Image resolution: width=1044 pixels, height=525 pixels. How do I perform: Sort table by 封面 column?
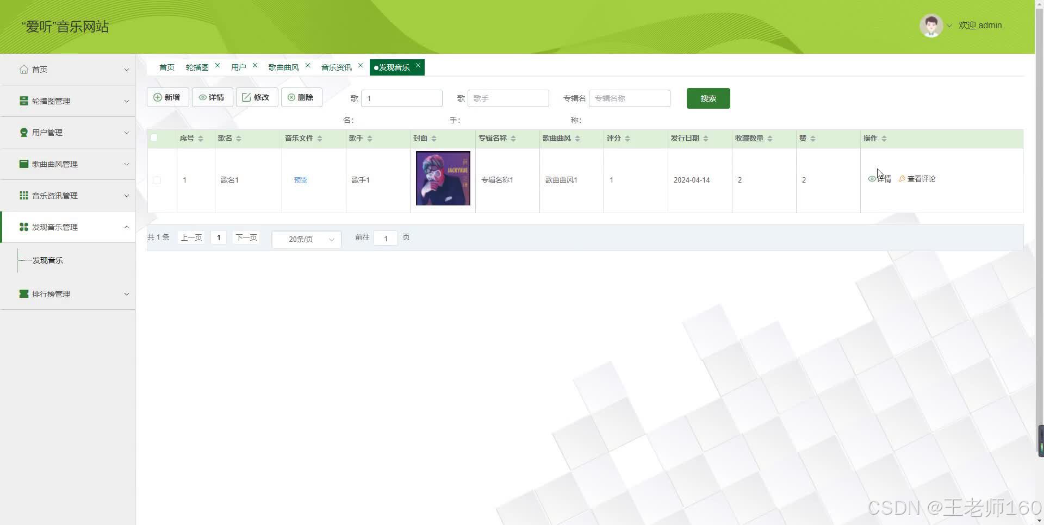pyautogui.click(x=434, y=139)
